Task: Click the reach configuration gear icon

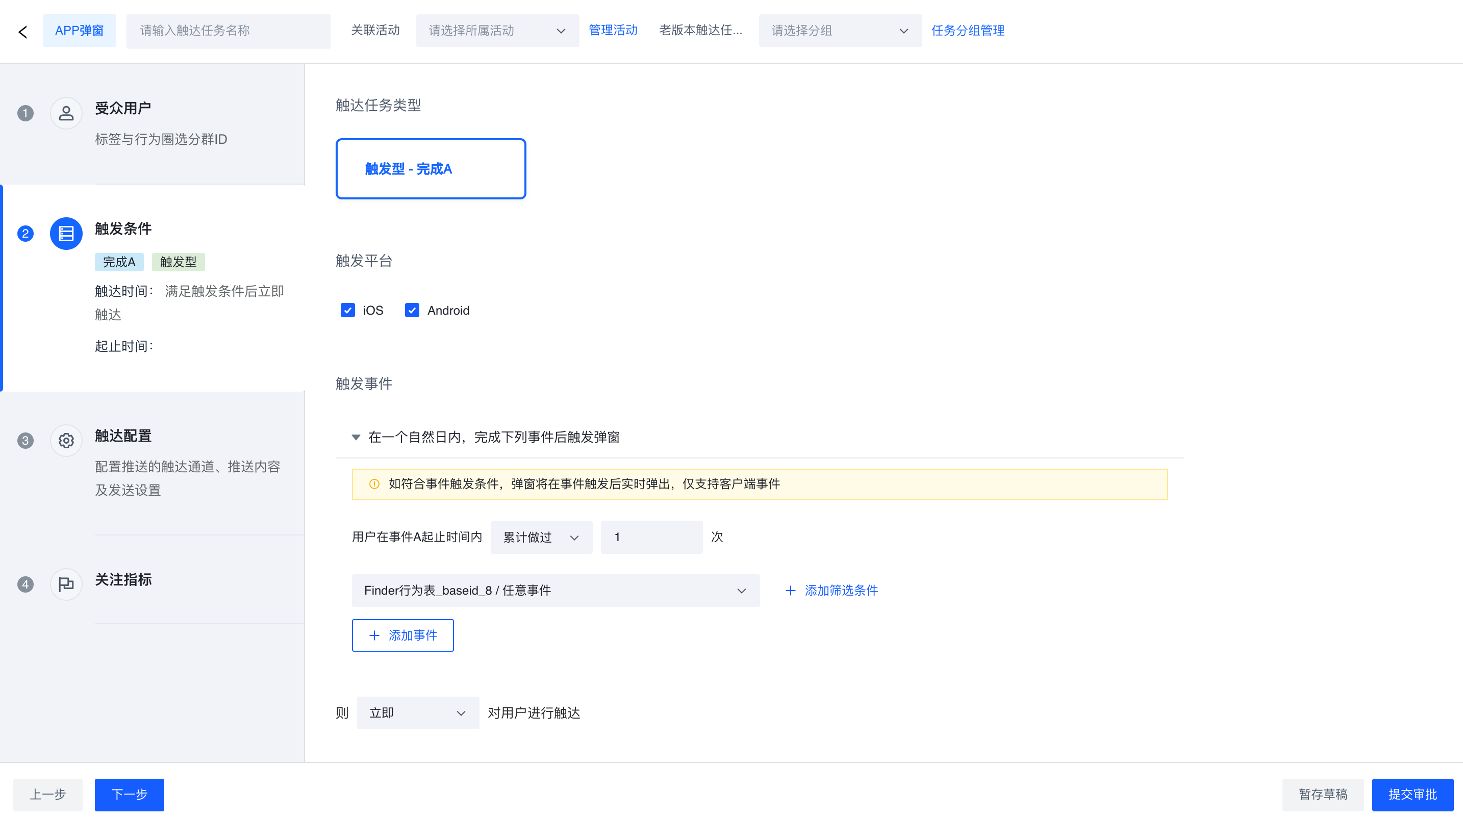Action: 66,441
